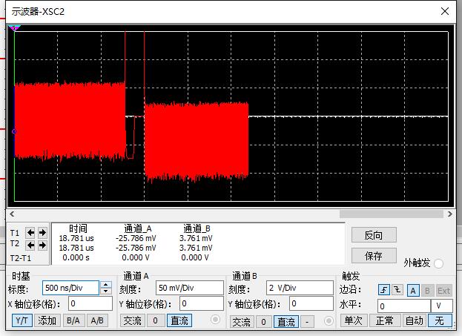Click Channel B radio indicator
This screenshot has height=336, width=462.
[329, 321]
